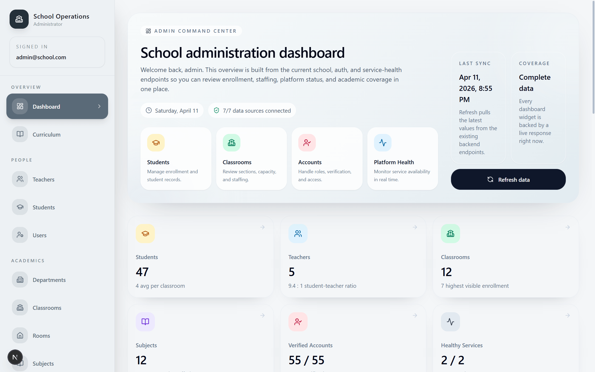Open Classrooms from sidebar

click(57, 307)
